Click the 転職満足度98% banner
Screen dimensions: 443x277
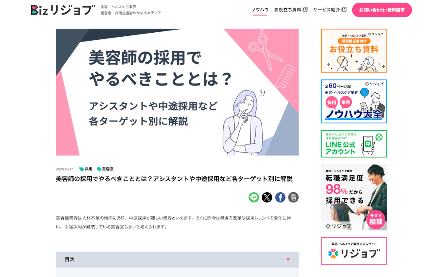[x=354, y=197]
